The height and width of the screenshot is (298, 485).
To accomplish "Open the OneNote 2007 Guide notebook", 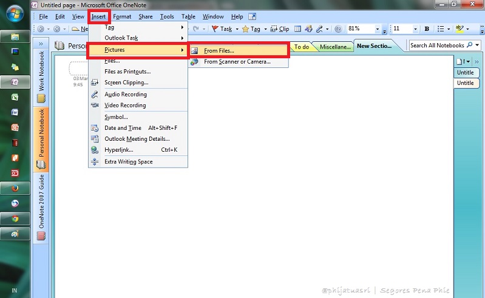I will (41, 206).
